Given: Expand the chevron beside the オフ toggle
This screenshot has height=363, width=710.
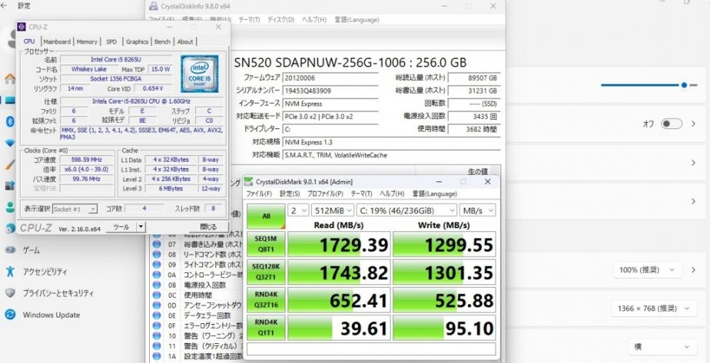Looking at the screenshot, I should 693,123.
